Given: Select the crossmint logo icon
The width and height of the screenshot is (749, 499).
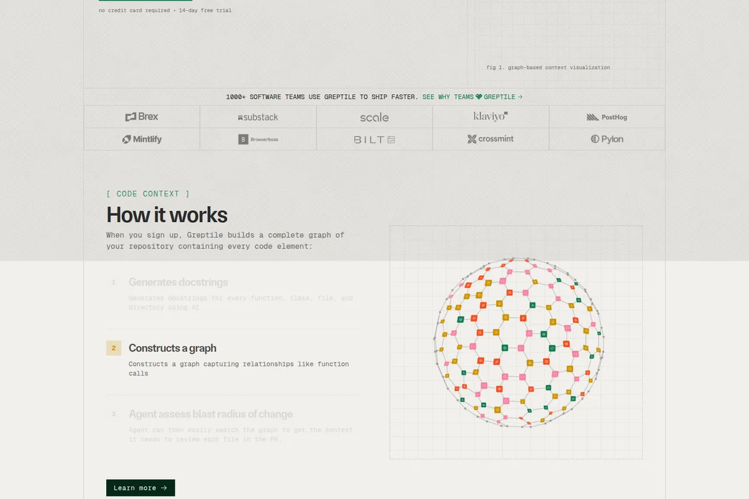Looking at the screenshot, I should 471,139.
